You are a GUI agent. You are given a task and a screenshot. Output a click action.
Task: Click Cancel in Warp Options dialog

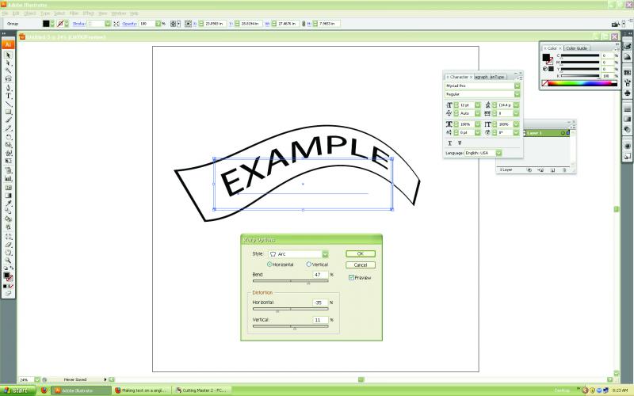361,265
